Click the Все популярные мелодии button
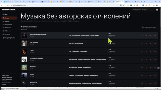The image size is (161, 90). pos(149,27)
